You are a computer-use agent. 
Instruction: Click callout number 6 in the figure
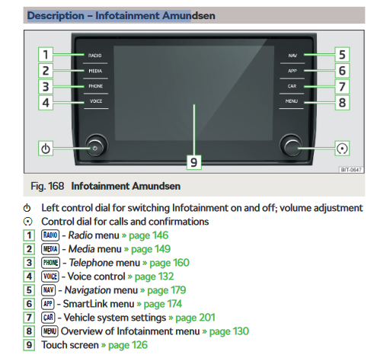[x=342, y=70]
